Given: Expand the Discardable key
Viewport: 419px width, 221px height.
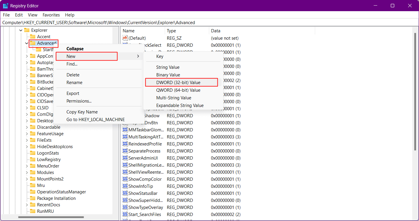Looking at the screenshot, I should click(x=27, y=127).
